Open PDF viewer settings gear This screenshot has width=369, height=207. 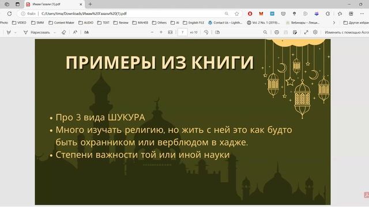[x=315, y=32]
